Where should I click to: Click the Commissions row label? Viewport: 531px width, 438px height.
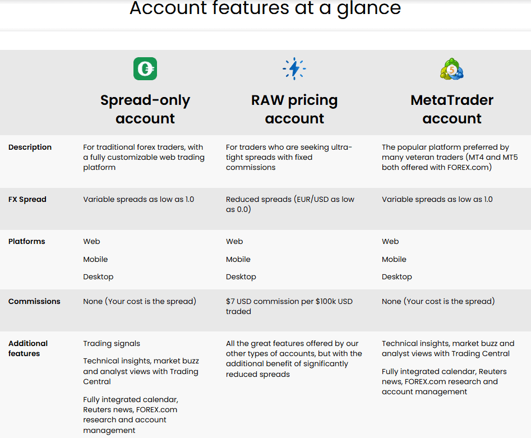(x=34, y=301)
